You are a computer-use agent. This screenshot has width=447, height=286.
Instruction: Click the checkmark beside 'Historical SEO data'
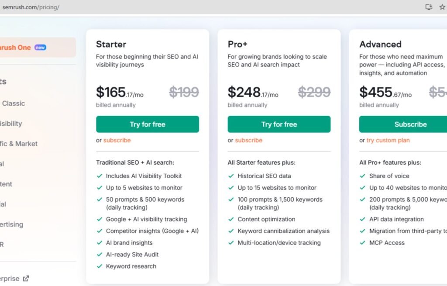pyautogui.click(x=231, y=176)
